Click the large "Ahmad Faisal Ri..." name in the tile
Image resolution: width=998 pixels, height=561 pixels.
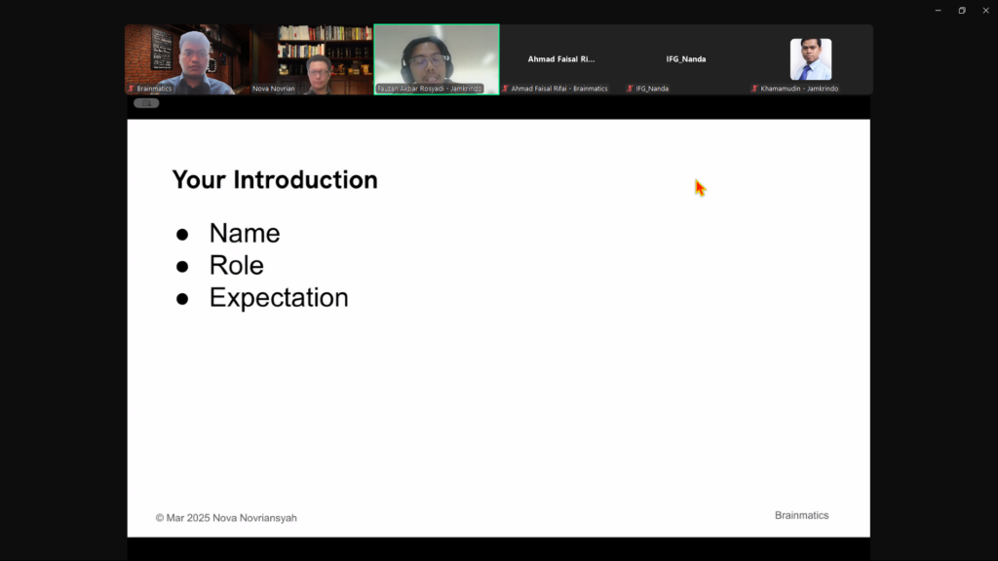(x=560, y=59)
